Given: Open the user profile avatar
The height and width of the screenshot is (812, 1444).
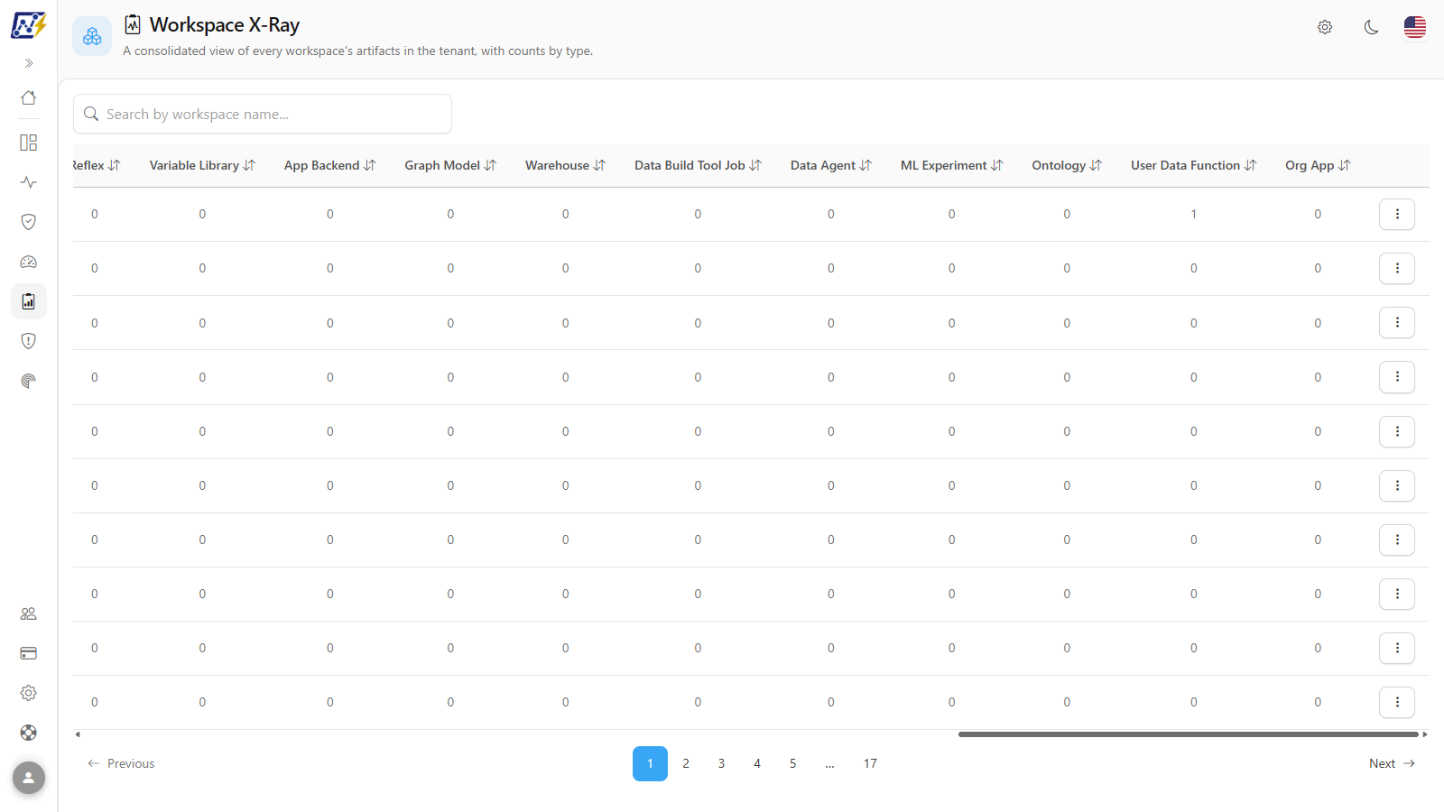Looking at the screenshot, I should [29, 778].
